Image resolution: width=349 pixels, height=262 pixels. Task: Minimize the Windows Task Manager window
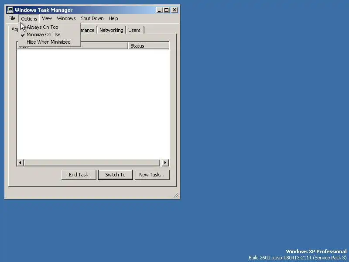click(x=159, y=10)
